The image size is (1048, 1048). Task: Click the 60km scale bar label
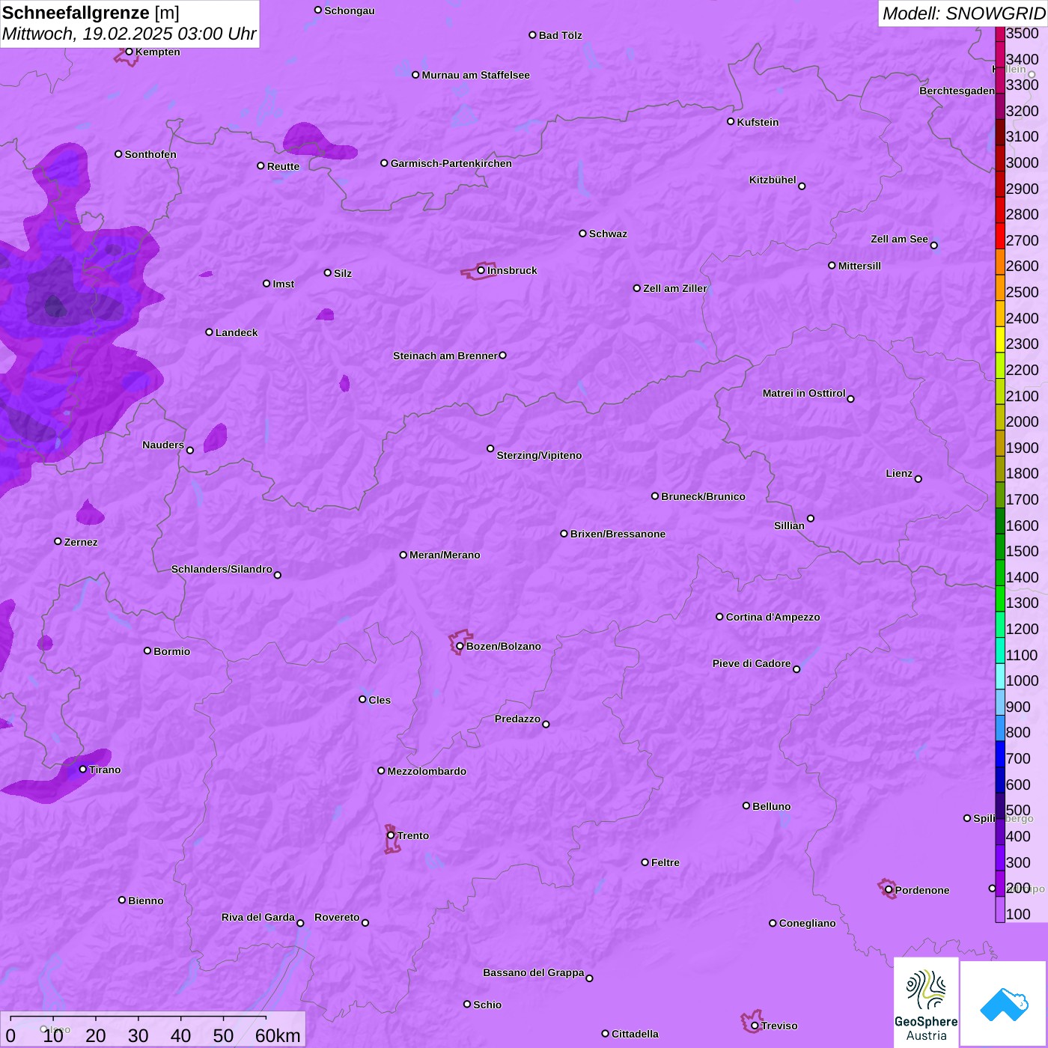point(278,1035)
